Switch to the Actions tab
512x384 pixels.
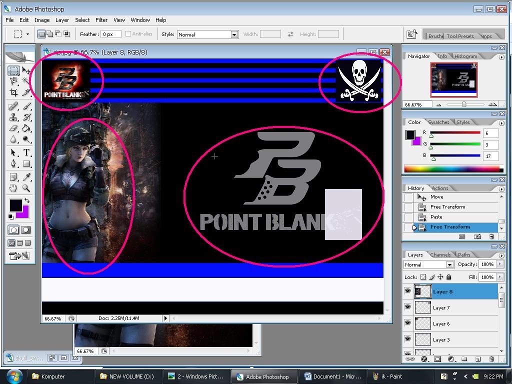click(440, 188)
